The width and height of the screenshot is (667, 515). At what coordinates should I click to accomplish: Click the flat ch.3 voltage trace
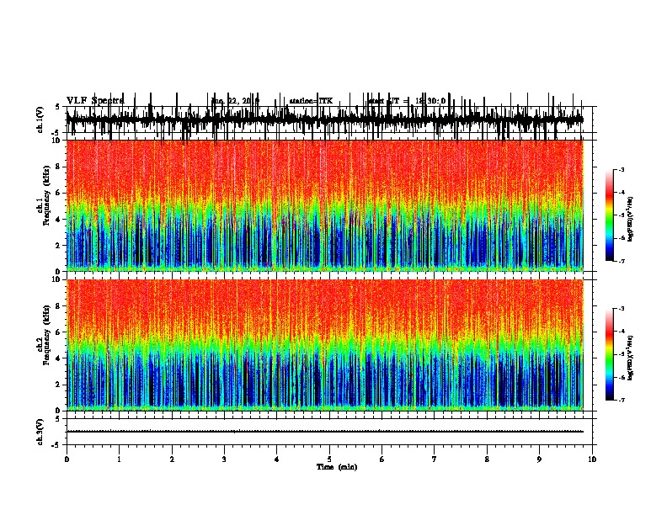(324, 432)
